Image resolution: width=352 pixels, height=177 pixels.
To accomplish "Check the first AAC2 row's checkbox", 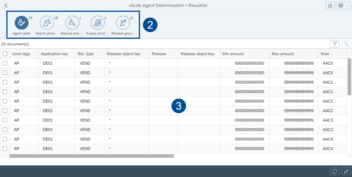I will [5, 101].
